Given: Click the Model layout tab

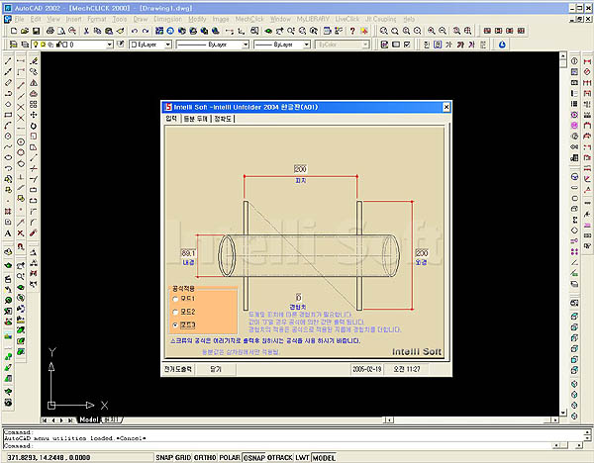Looking at the screenshot, I should pos(89,419).
